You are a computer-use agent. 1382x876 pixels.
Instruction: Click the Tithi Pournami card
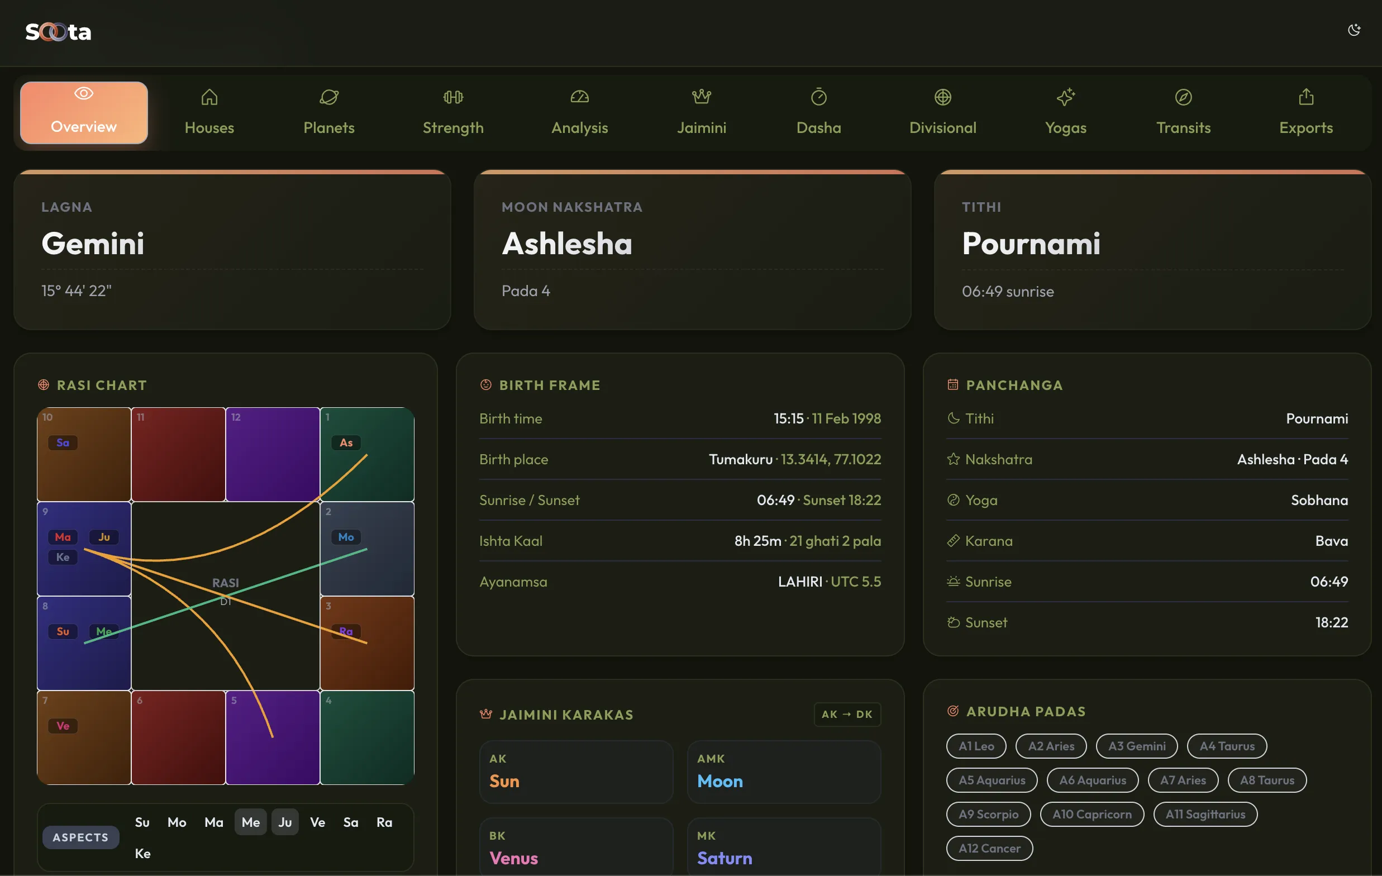pos(1153,250)
